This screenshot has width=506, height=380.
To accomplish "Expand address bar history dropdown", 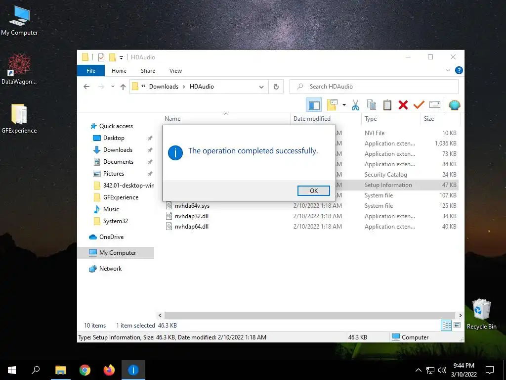I will click(x=261, y=87).
